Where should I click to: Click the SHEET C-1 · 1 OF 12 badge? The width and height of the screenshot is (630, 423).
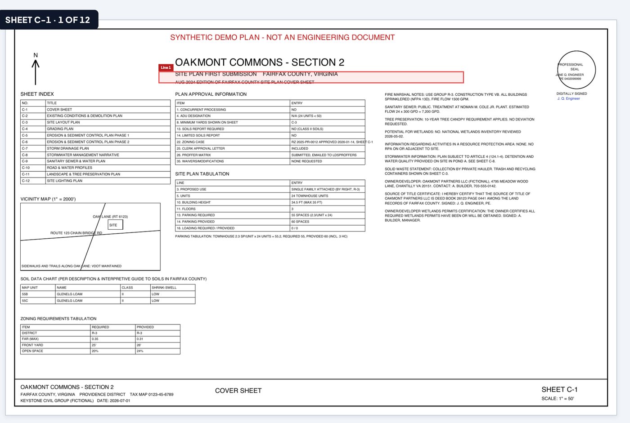click(x=49, y=20)
